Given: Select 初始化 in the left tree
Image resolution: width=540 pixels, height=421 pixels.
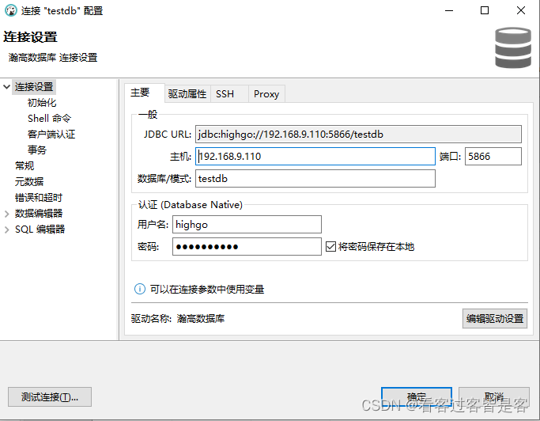Looking at the screenshot, I should (42, 103).
